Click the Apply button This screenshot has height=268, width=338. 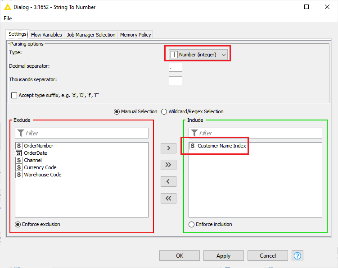pos(223,256)
